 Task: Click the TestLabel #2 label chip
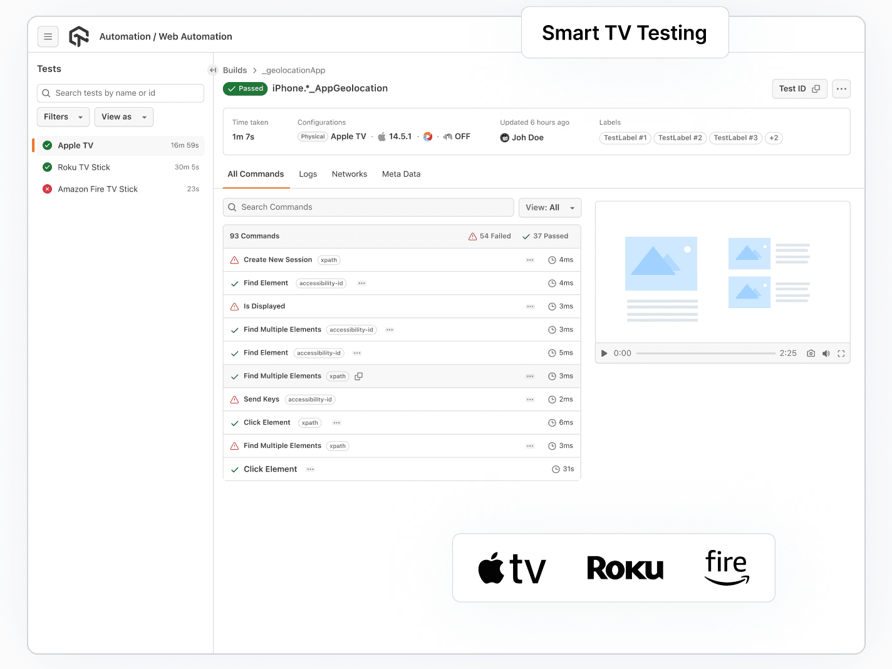click(680, 138)
